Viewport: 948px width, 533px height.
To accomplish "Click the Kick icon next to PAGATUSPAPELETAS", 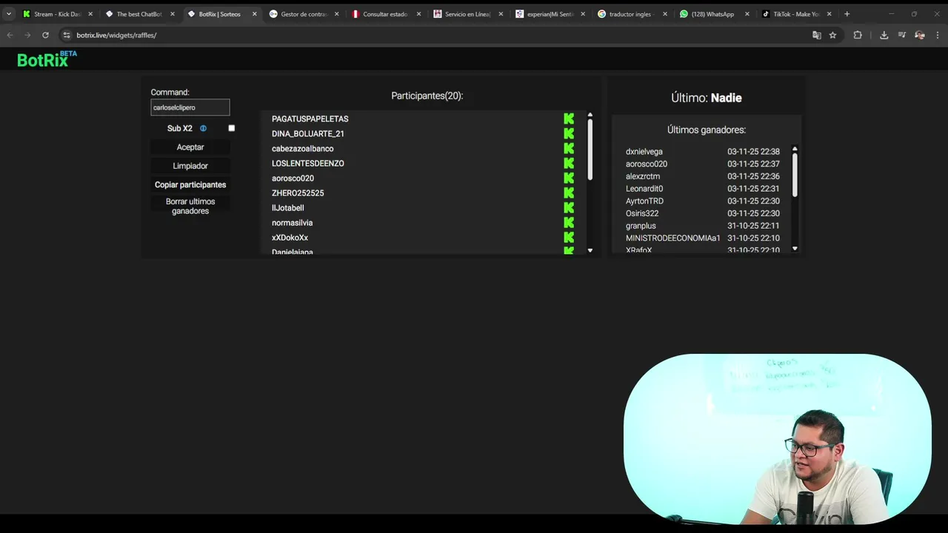I will pyautogui.click(x=569, y=119).
